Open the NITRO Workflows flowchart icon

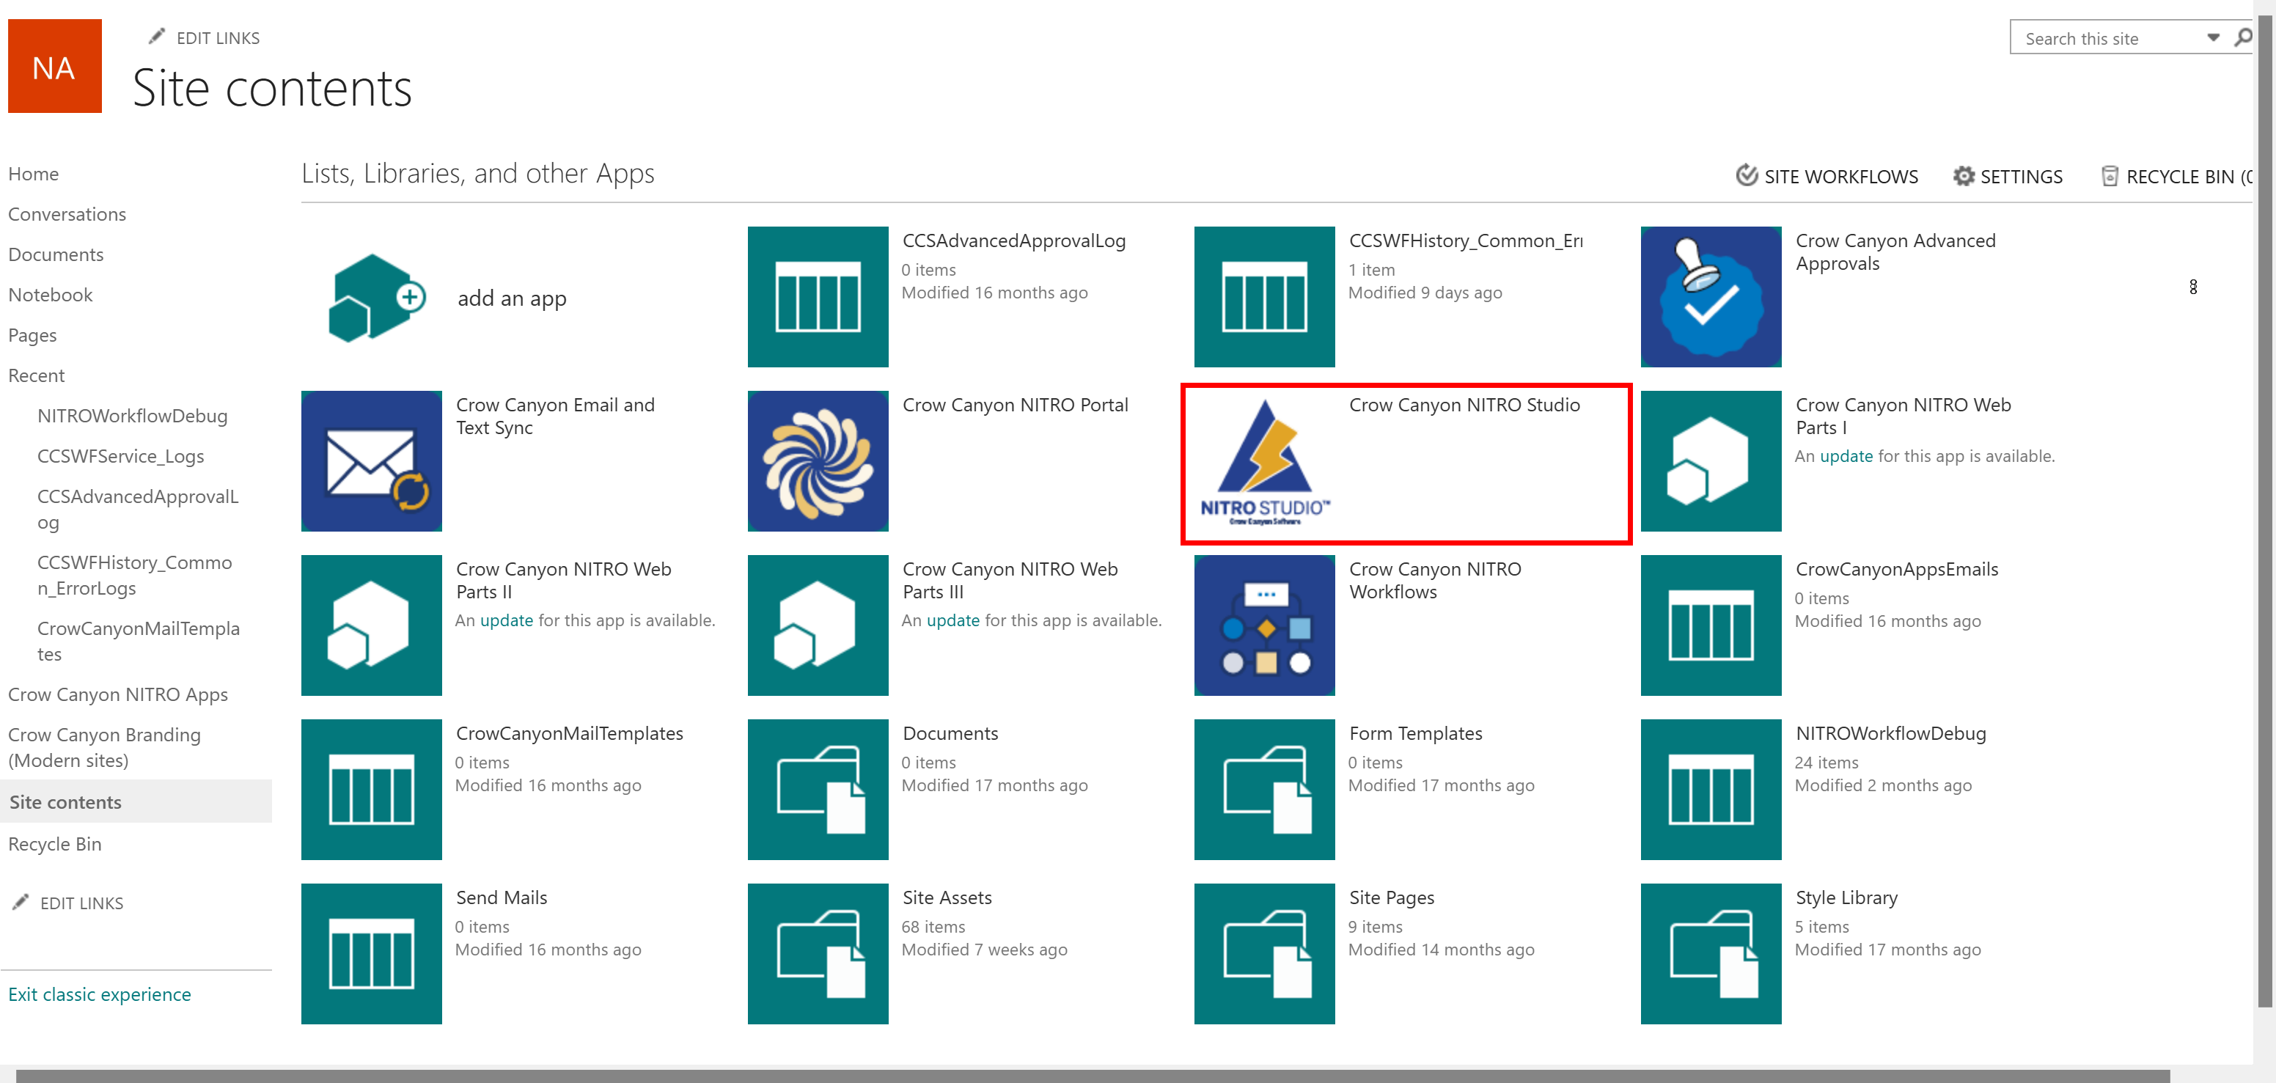pos(1264,625)
